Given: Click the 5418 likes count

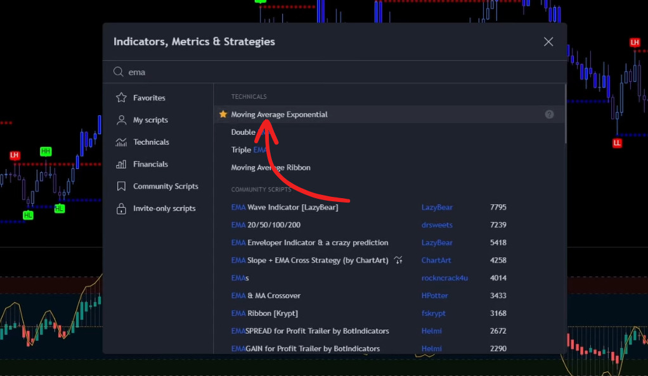Looking at the screenshot, I should pyautogui.click(x=498, y=242).
